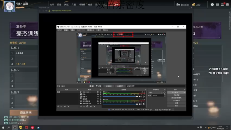Toggle lock on 游戏源 source
This screenshot has width=231, height=130.
tap(100, 99)
